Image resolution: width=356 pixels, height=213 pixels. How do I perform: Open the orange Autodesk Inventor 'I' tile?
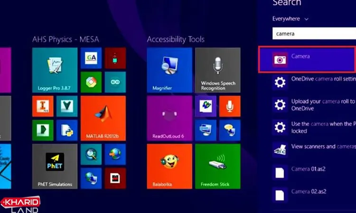click(x=43, y=106)
